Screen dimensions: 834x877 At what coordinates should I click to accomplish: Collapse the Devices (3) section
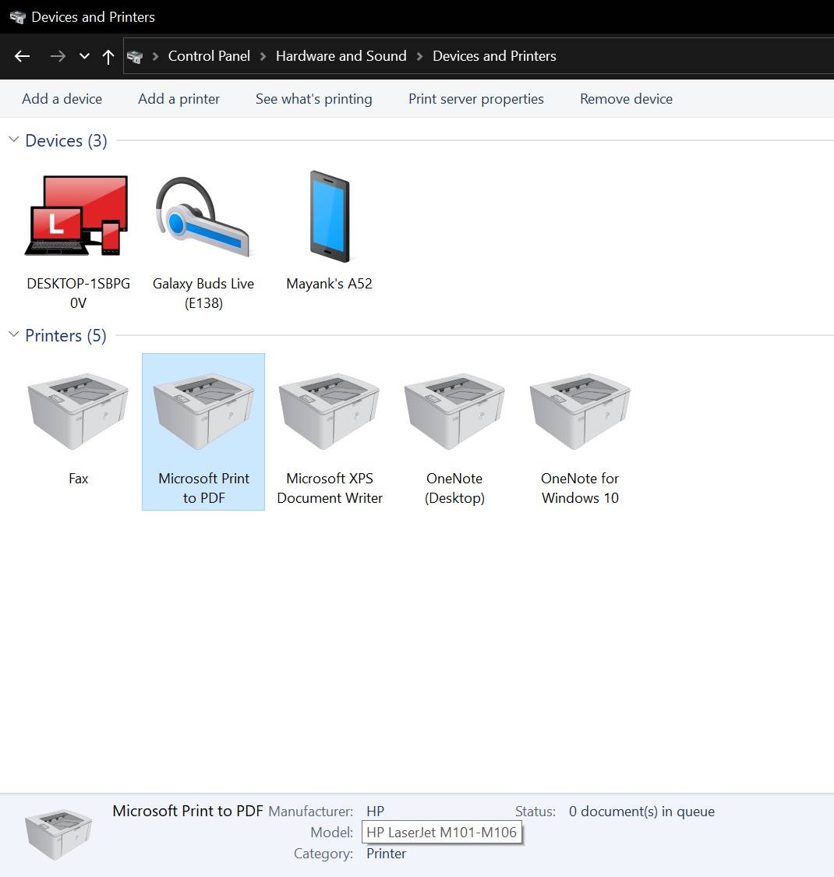(x=12, y=140)
